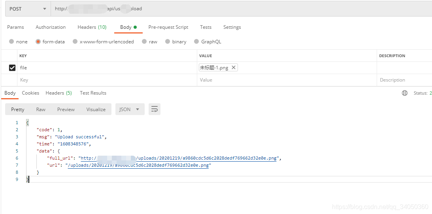Click the Status label in response bar
Image resolution: width=432 pixels, height=214 pixels.
point(421,93)
